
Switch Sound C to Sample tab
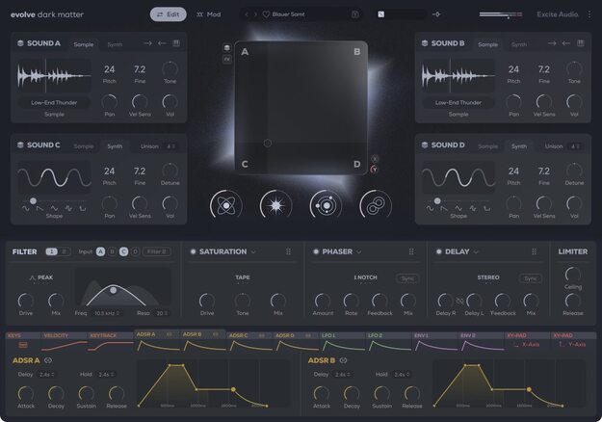(x=83, y=146)
